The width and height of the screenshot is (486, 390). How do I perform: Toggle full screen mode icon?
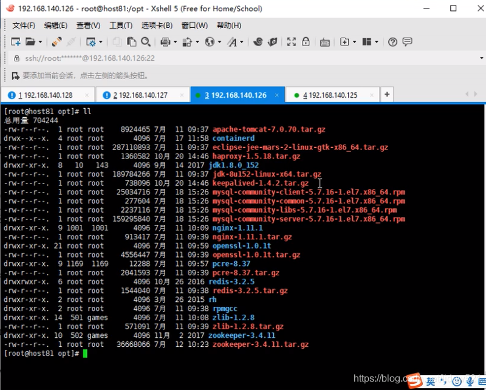[x=292, y=41]
